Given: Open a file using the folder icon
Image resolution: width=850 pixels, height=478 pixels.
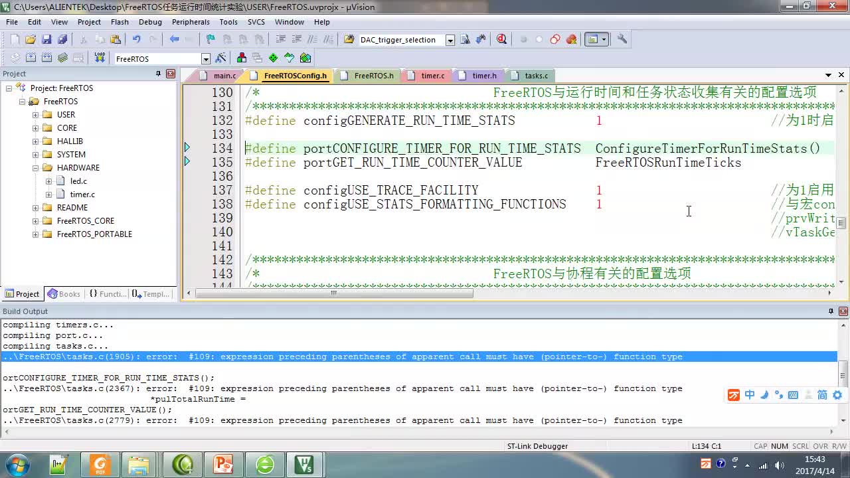Looking at the screenshot, I should 31,40.
